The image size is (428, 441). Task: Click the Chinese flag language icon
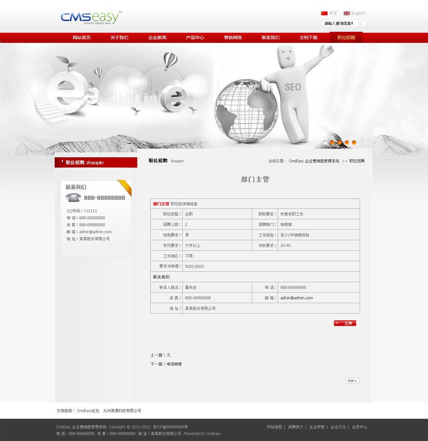[x=324, y=13]
